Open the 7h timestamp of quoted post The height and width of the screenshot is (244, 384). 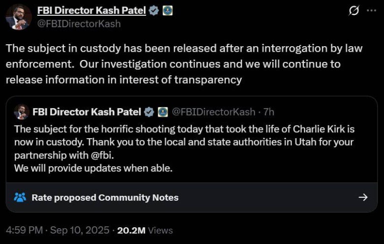click(x=269, y=112)
